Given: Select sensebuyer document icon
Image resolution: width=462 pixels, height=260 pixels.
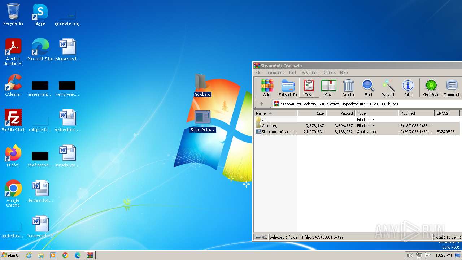Looking at the screenshot, I should [67, 156].
